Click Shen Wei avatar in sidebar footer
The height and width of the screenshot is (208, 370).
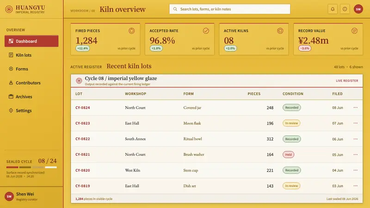[9, 196]
